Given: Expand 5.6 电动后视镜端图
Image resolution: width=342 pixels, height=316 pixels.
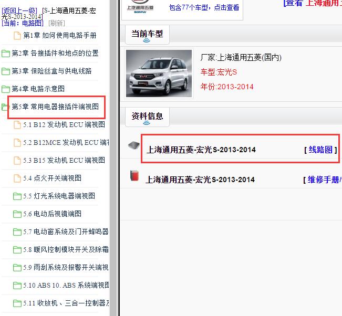Looking at the screenshot, I should pyautogui.click(x=53, y=214).
